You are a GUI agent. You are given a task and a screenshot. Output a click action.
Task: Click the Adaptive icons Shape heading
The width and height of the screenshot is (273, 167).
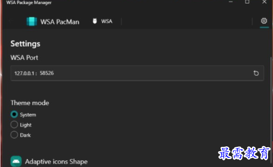tap(56, 162)
